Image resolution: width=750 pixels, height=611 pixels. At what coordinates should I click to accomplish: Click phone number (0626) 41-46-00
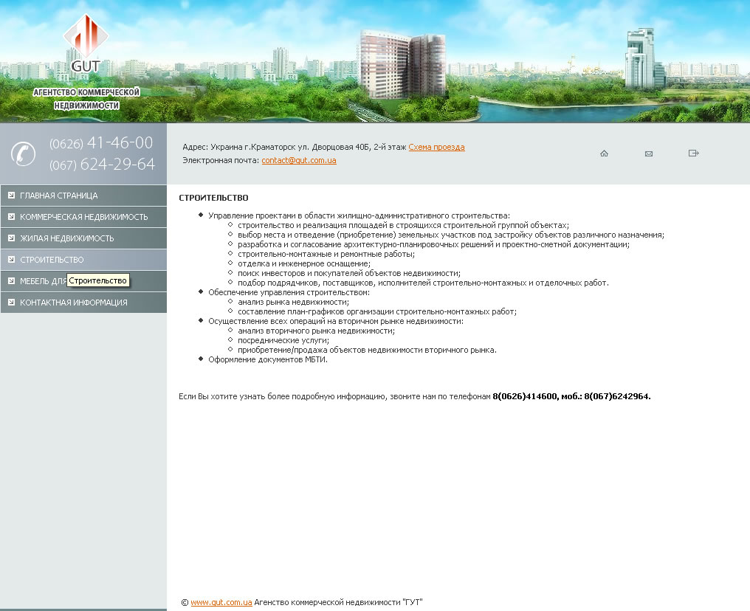[x=101, y=142]
